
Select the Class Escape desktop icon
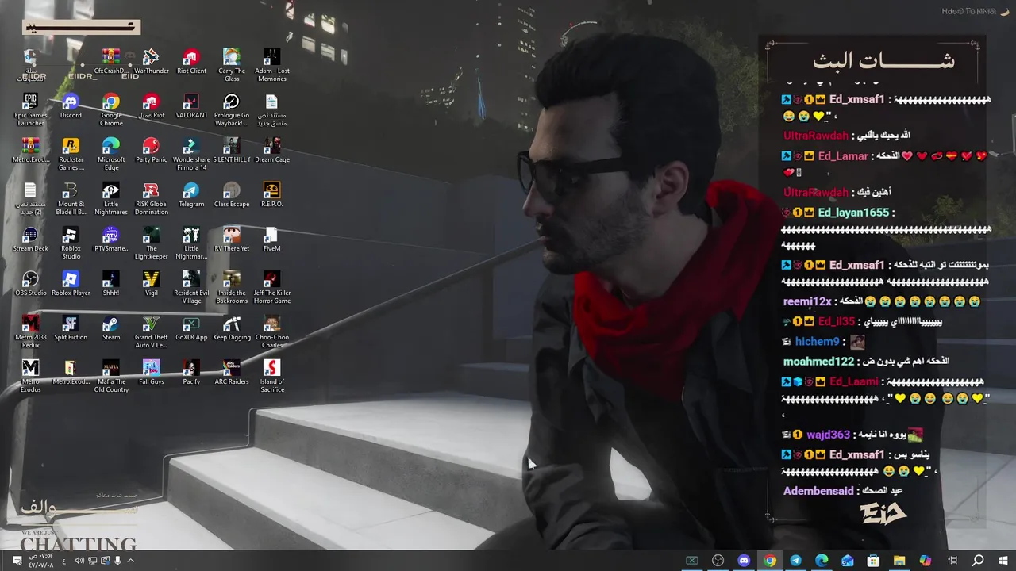coord(232,195)
